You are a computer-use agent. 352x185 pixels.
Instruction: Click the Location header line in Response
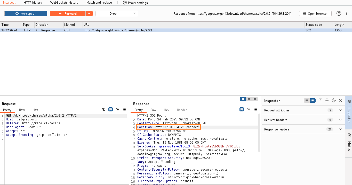point(168,127)
